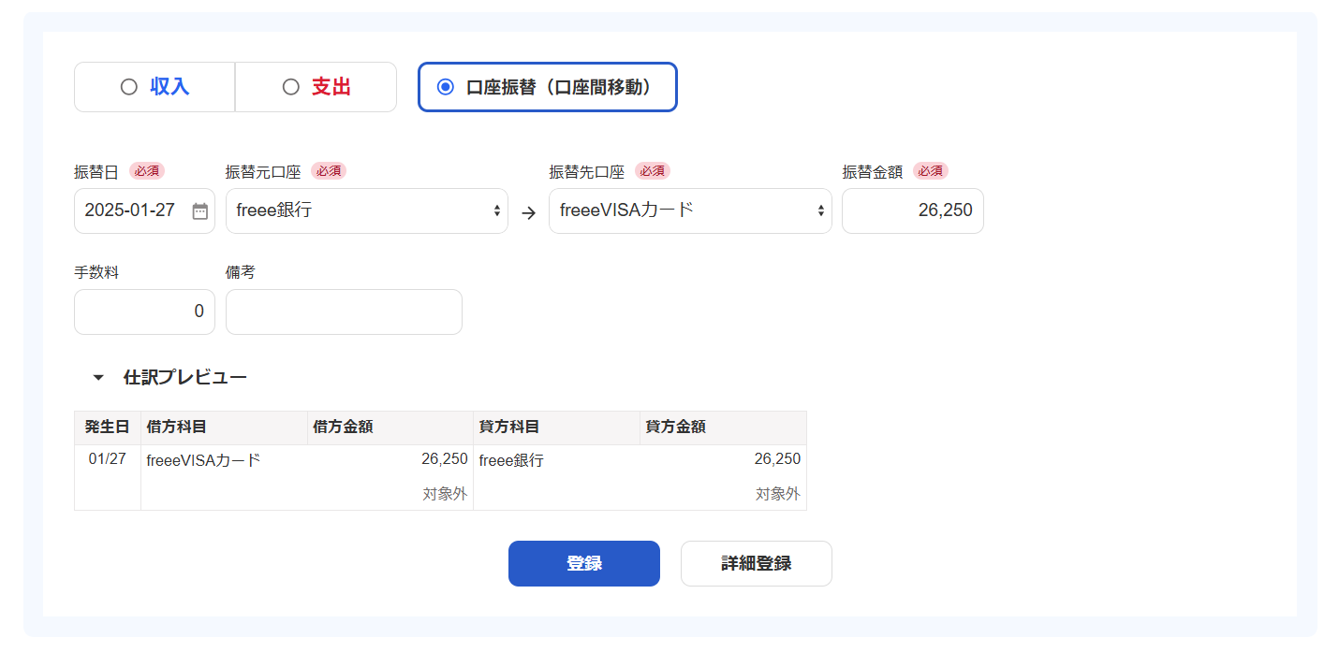Click the 振替金額 field showing 26,250
Screen dimensions: 1339x652
(x=912, y=210)
